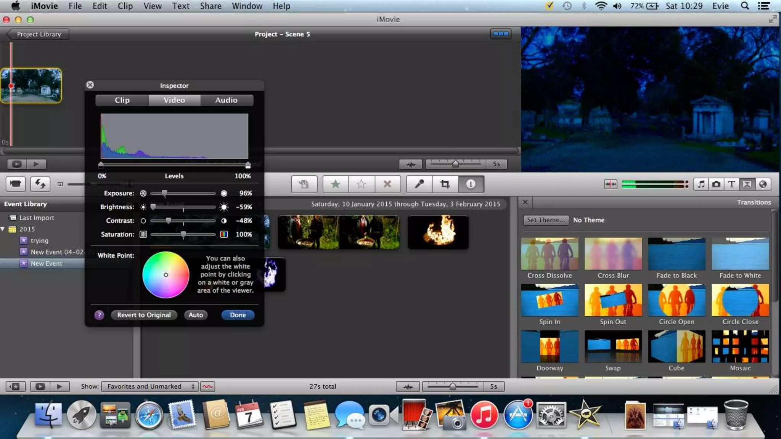Image resolution: width=781 pixels, height=439 pixels.
Task: Select the crop and rotate tool
Action: [445, 184]
